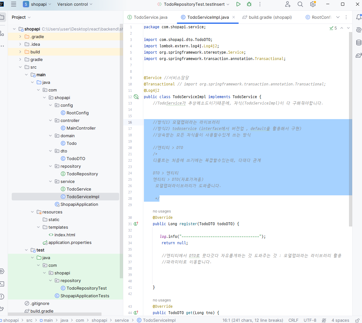Click implemented-method gutter icon on line 44
This screenshot has height=323, width=362.
tap(136, 313)
